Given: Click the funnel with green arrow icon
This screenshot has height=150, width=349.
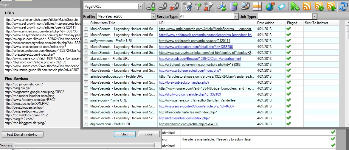Looking at the screenshot, I should pyautogui.click(x=198, y=7).
